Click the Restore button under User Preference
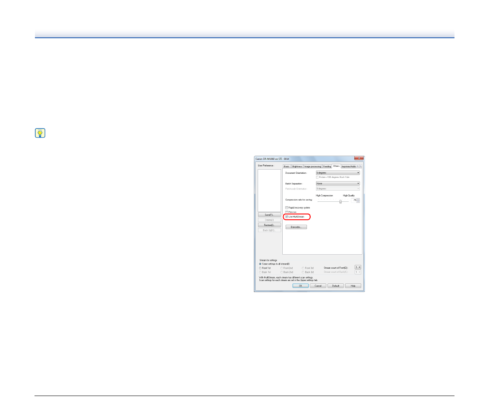489x419 pixels. (269, 225)
